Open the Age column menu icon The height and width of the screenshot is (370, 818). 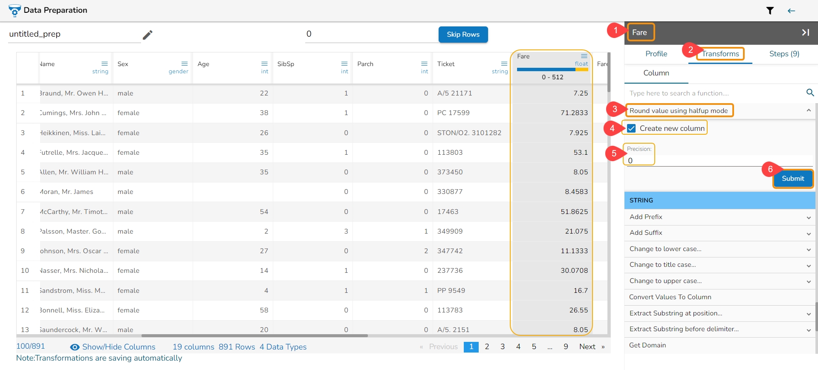(x=264, y=64)
